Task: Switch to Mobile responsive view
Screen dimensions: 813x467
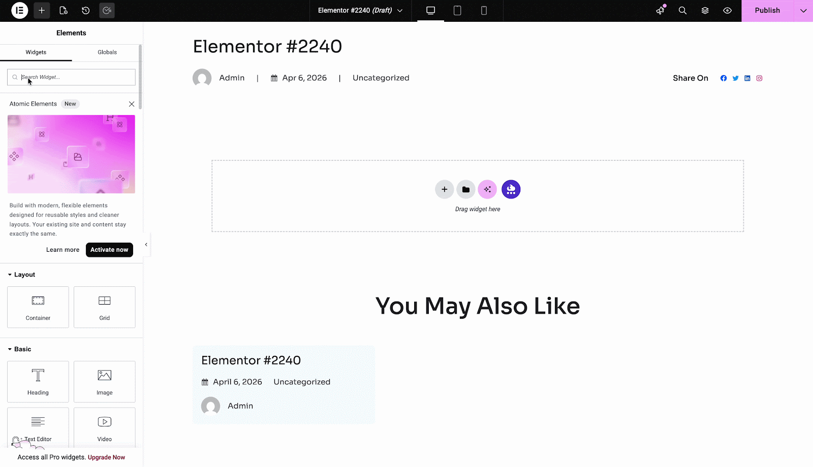Action: coord(483,10)
